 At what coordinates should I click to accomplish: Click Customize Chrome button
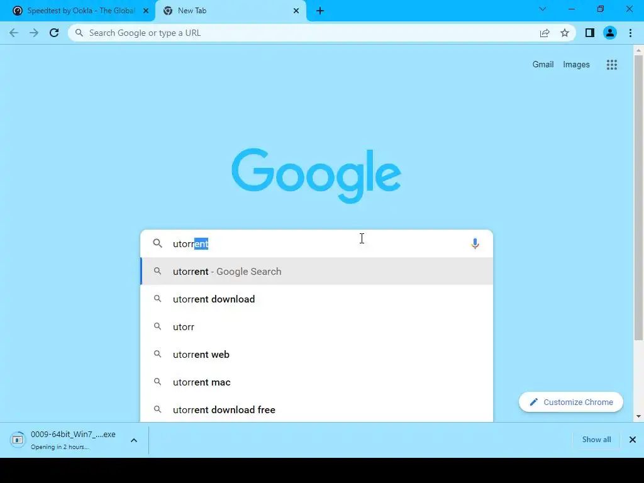(571, 402)
